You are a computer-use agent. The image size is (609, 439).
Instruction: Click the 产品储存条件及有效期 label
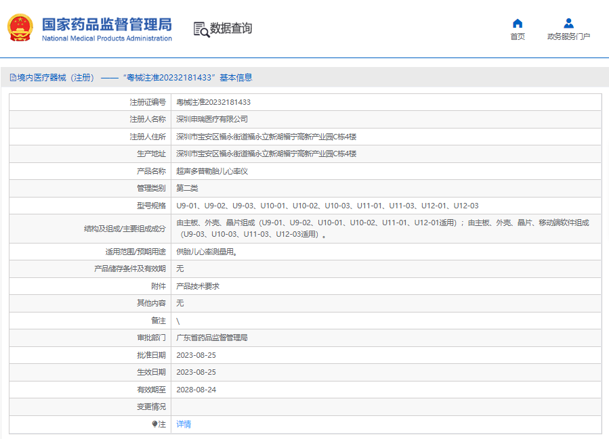point(130,269)
